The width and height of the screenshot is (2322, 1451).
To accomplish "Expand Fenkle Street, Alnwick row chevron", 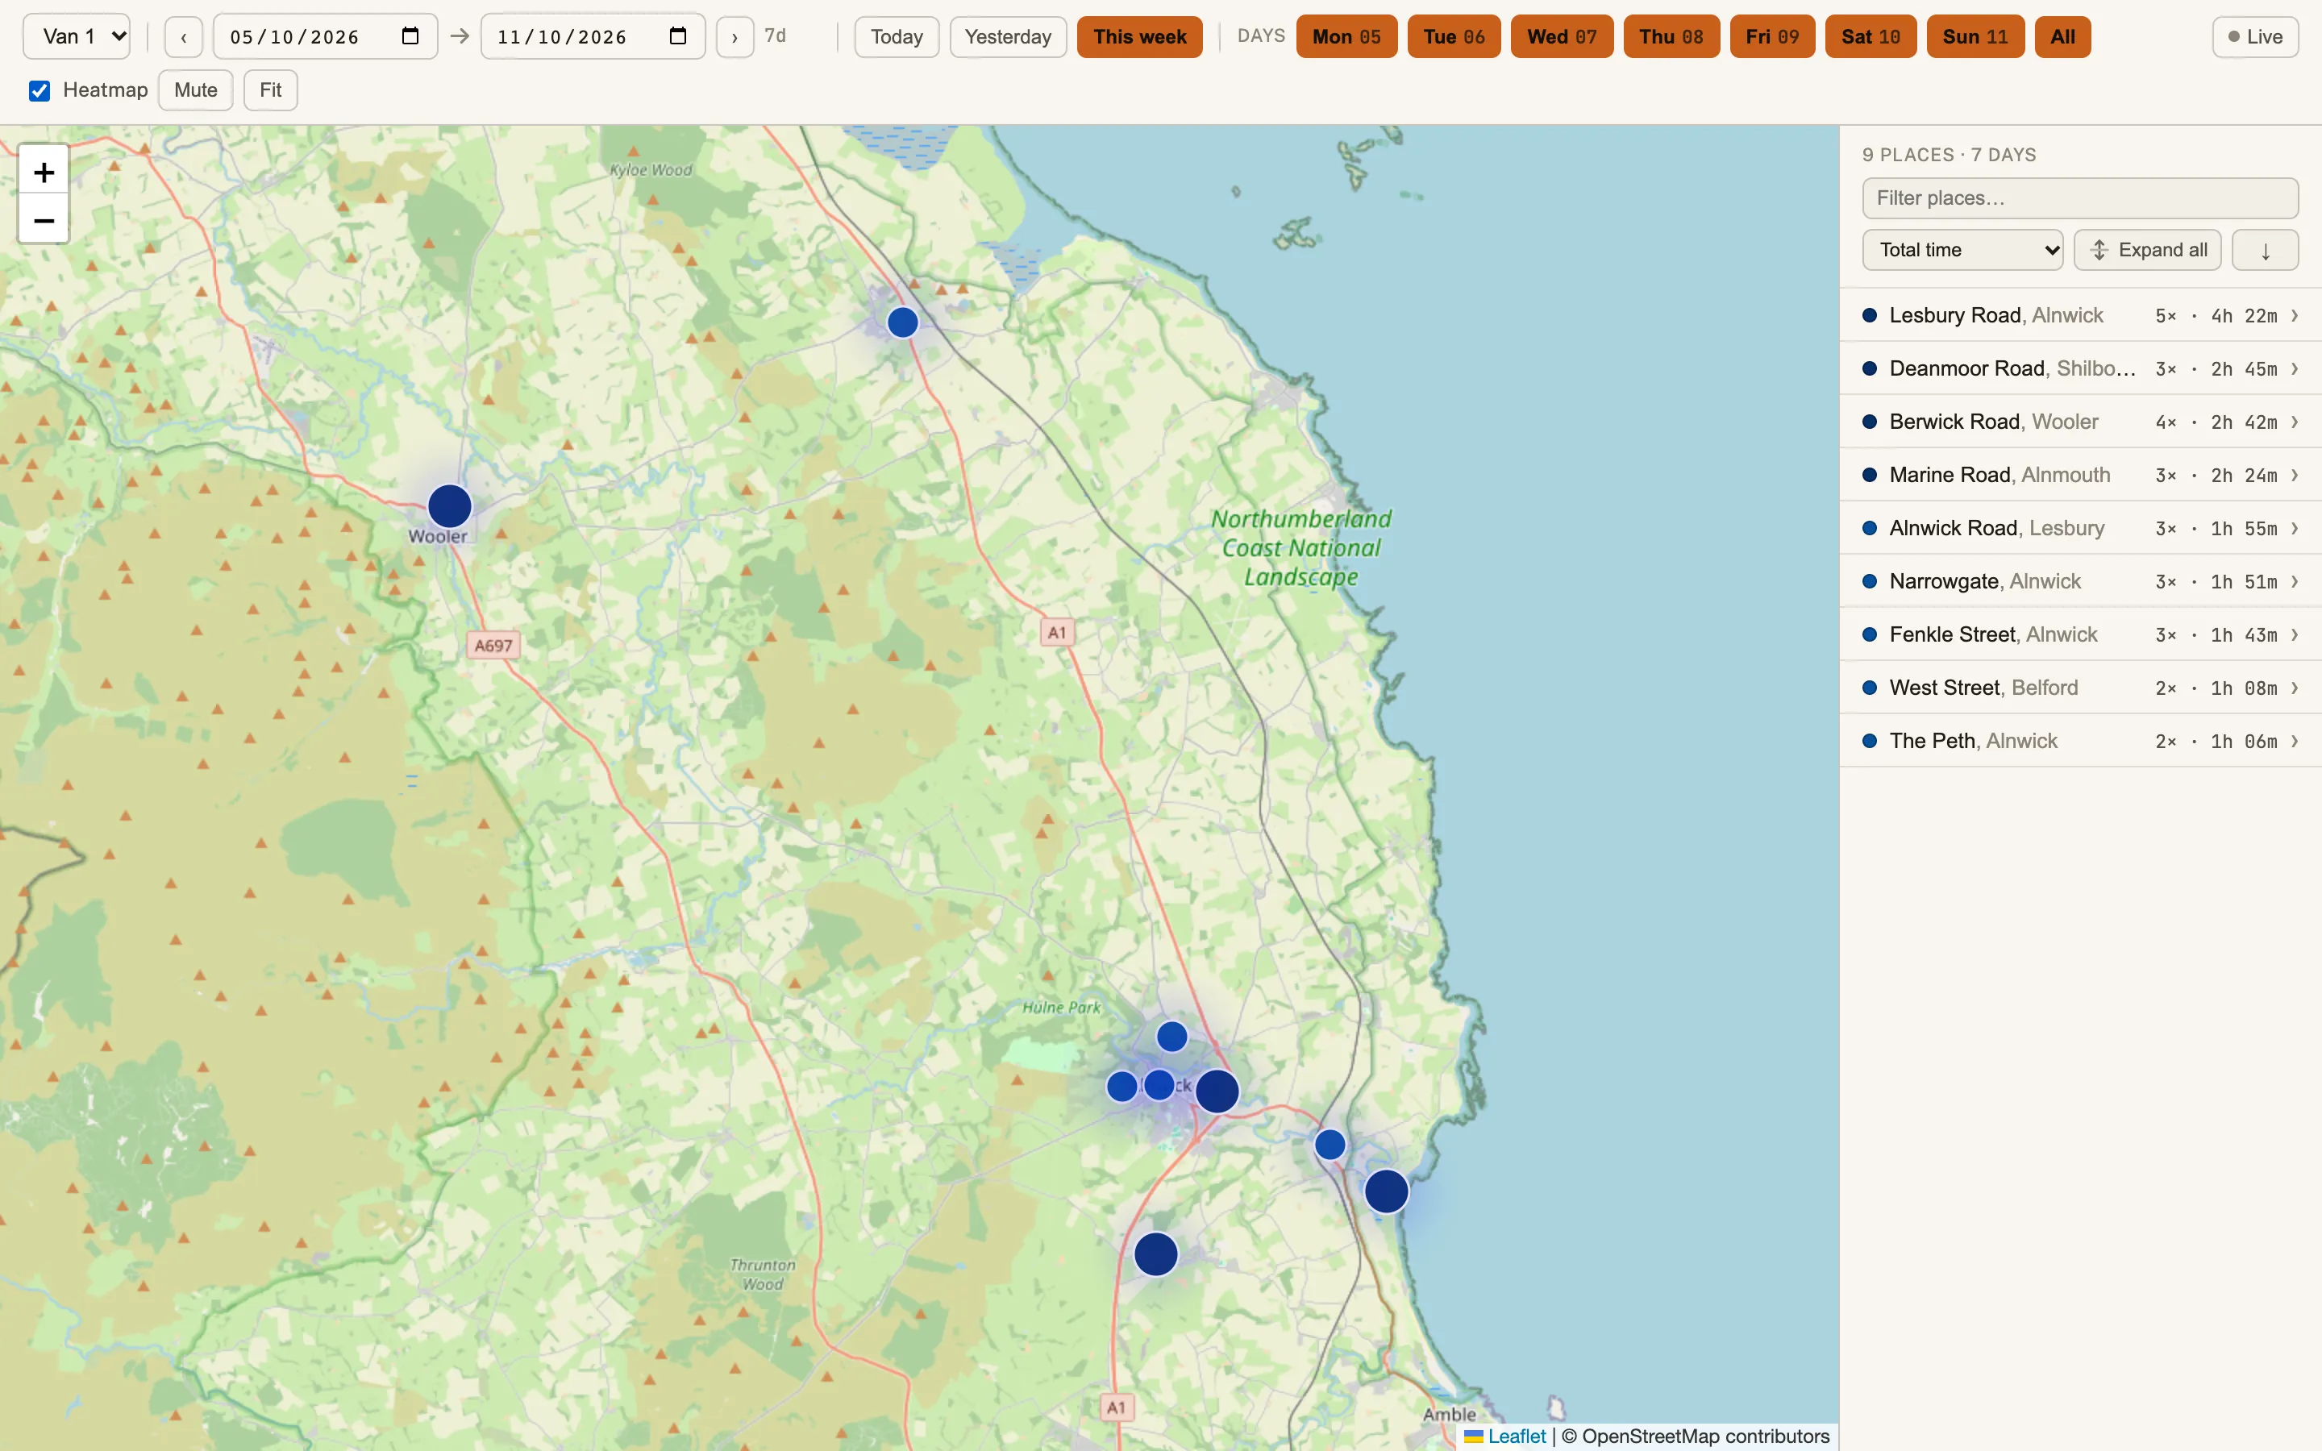I will coord(2294,635).
